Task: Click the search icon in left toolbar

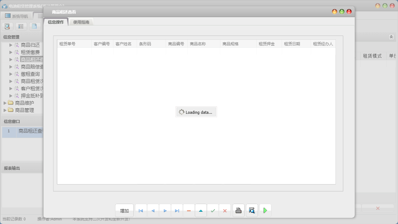Action: tap(7, 26)
